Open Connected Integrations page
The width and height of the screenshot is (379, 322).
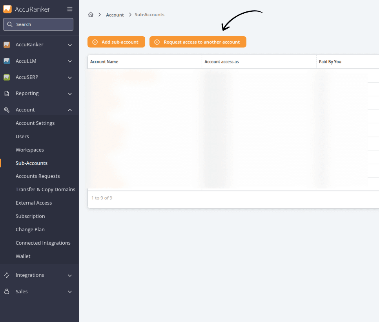click(43, 243)
